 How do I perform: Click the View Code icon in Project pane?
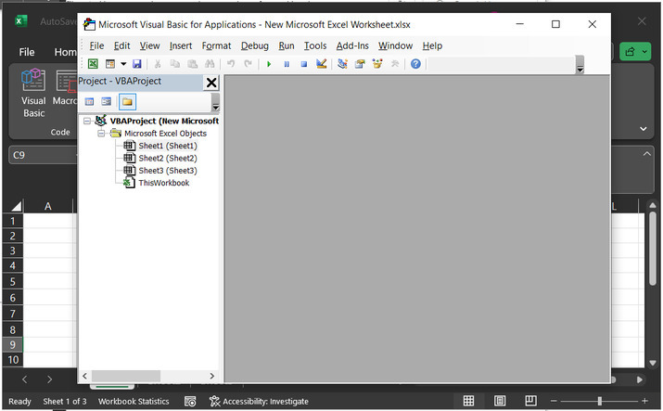(x=89, y=101)
